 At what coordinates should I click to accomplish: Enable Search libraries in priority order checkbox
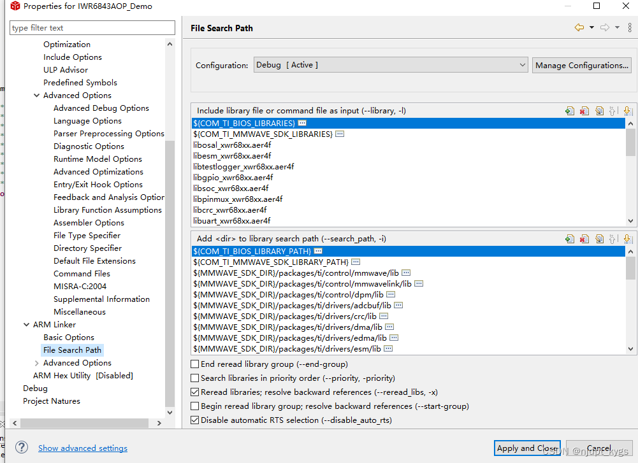[195, 378]
